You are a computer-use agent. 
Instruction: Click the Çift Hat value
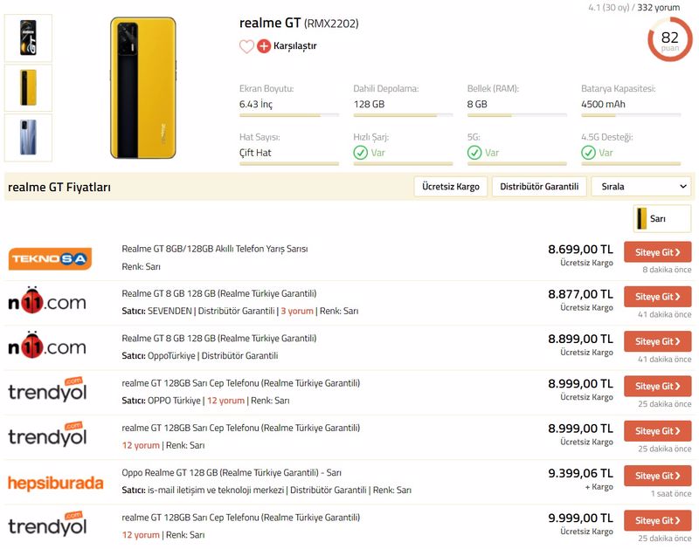[255, 153]
